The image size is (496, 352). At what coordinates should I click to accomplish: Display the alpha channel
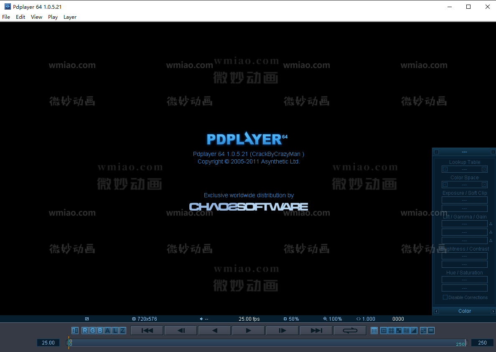click(108, 330)
